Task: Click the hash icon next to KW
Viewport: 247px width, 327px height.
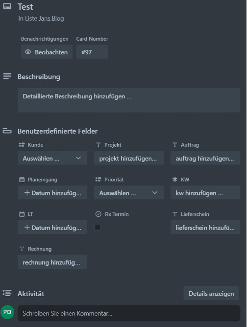Action: tap(175, 179)
